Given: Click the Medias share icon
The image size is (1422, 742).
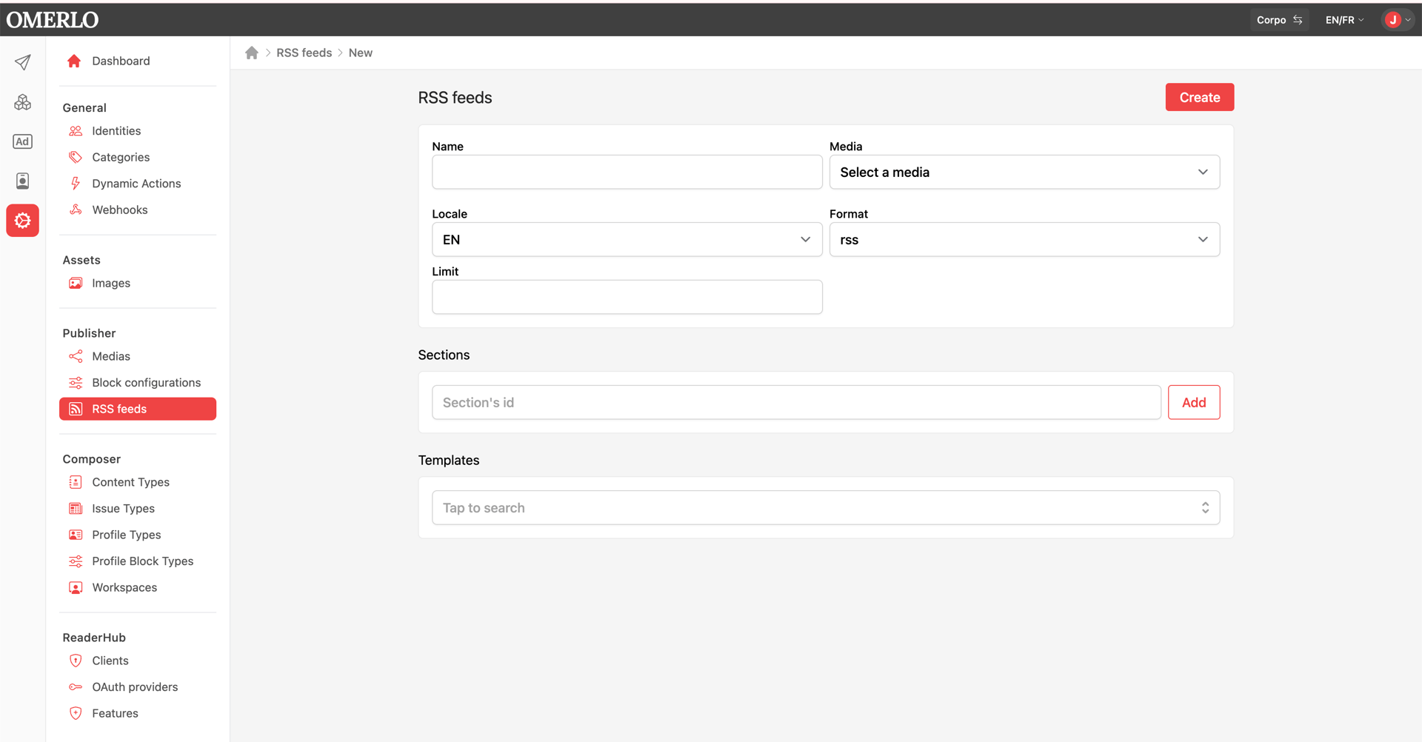Looking at the screenshot, I should [76, 356].
